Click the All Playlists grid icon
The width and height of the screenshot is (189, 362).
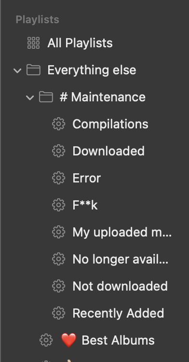pos(33,43)
